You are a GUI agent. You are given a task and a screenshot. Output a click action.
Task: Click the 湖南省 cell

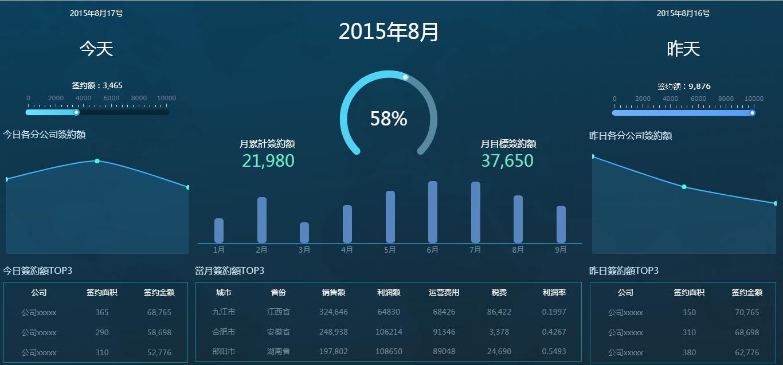pos(278,351)
